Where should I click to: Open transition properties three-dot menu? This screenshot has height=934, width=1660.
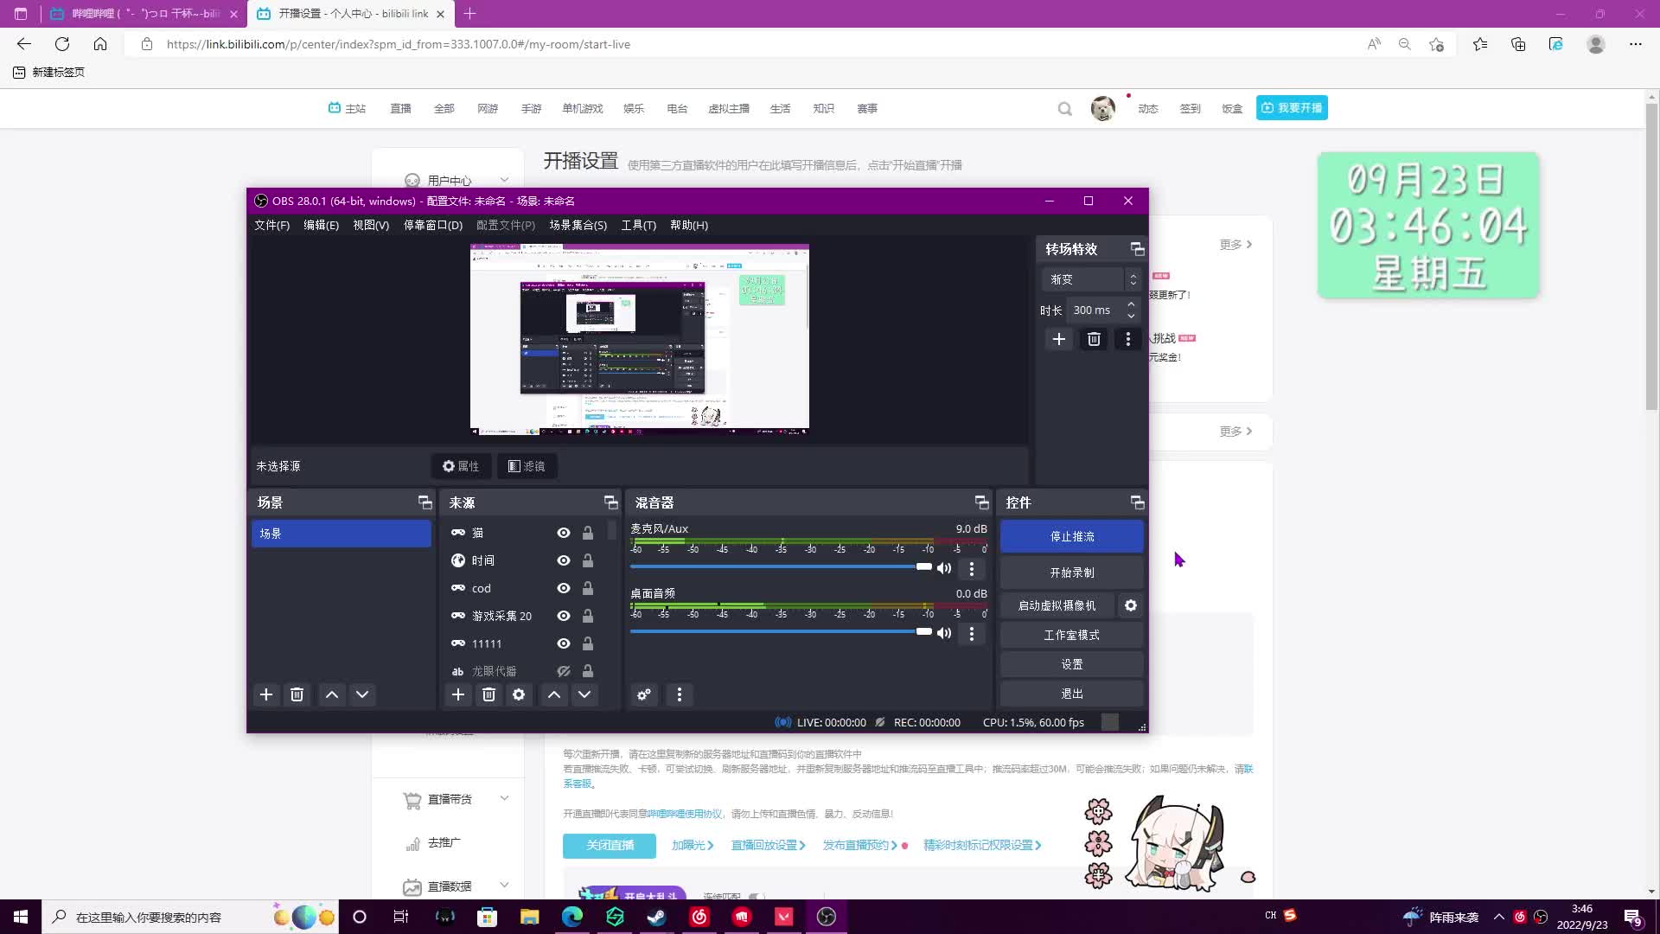[x=1127, y=339]
